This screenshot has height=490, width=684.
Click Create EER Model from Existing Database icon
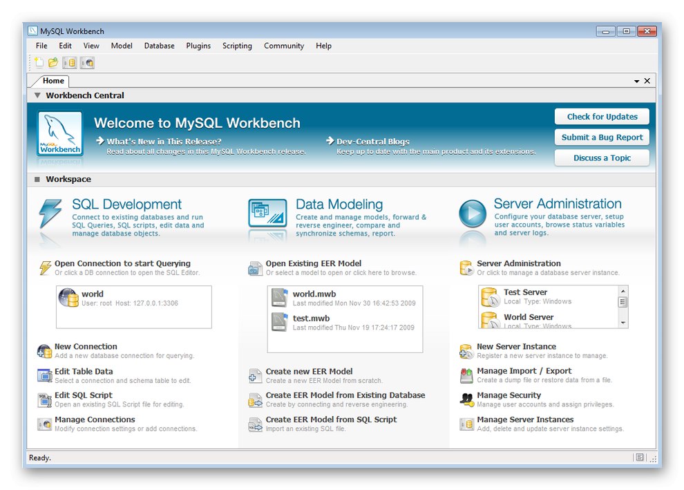coord(255,400)
